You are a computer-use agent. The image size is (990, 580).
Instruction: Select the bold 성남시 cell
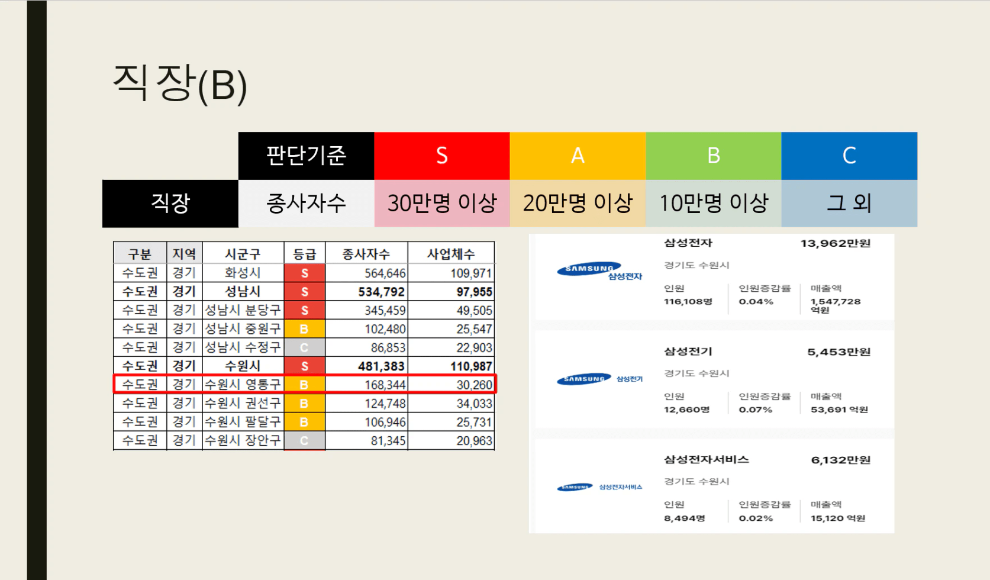tap(243, 291)
